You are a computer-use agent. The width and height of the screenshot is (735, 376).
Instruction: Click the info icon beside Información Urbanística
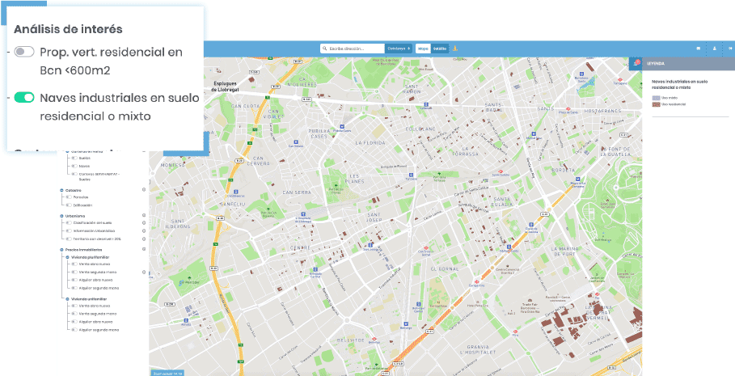[x=144, y=231]
